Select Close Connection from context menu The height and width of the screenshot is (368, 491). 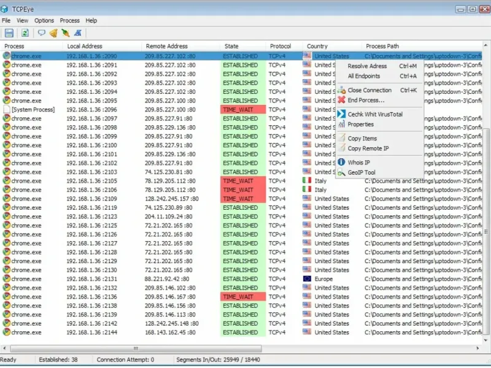click(x=369, y=90)
